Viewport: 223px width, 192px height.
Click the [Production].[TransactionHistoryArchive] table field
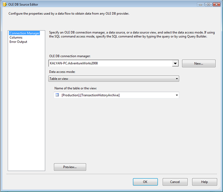point(116,95)
